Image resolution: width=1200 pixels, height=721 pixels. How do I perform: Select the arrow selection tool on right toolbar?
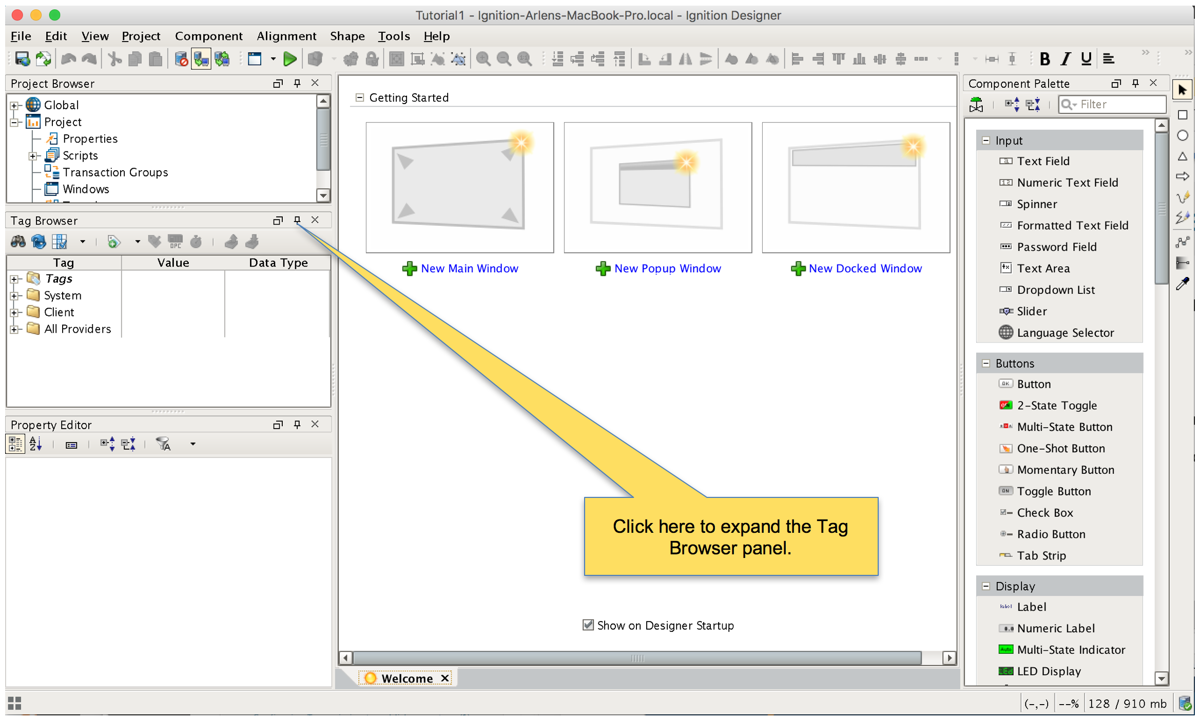pos(1183,90)
